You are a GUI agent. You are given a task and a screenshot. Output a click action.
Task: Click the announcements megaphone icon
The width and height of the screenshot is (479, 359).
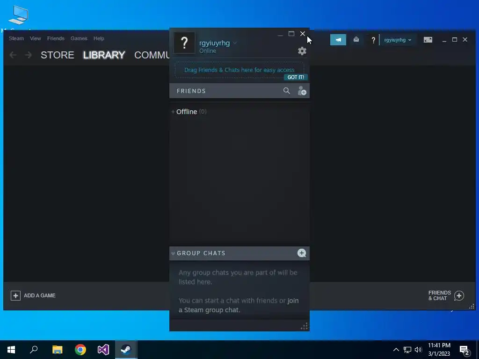point(338,40)
